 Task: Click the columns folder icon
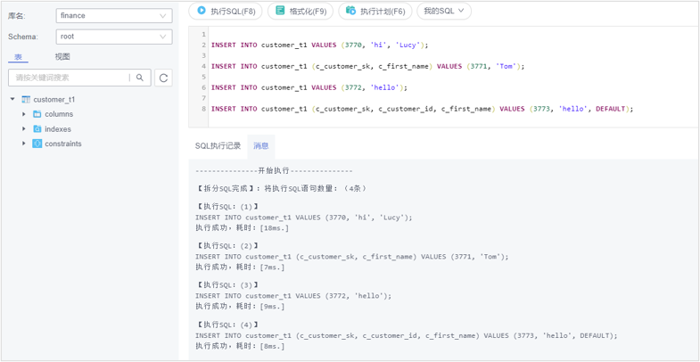pos(37,114)
